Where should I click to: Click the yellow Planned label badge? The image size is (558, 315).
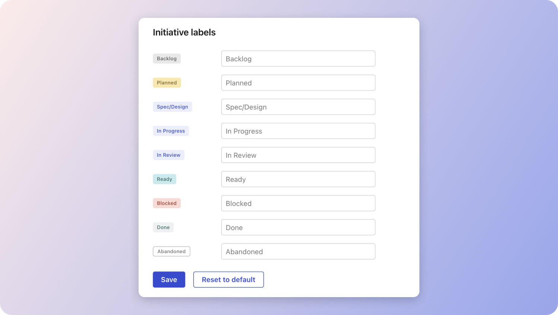point(167,83)
